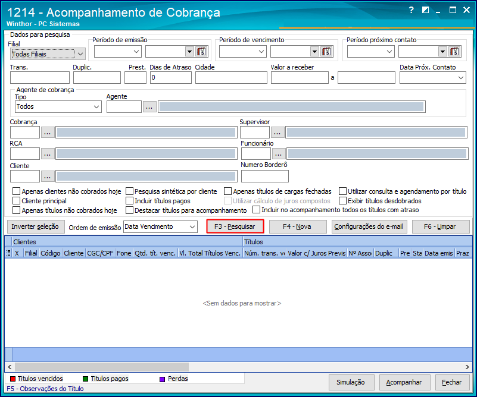Open Período de vencimento date dropdown arrow

(x=314, y=52)
